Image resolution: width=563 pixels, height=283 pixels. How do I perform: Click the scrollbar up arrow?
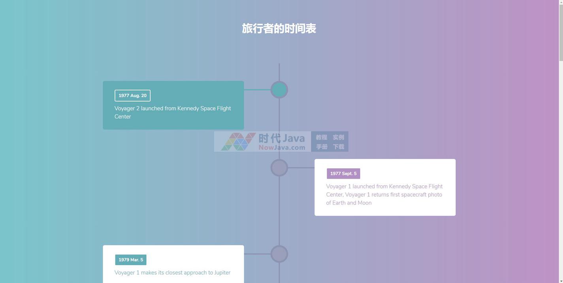click(561, 2)
